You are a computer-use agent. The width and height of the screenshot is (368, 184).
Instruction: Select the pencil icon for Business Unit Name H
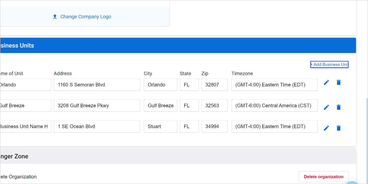pos(326,128)
